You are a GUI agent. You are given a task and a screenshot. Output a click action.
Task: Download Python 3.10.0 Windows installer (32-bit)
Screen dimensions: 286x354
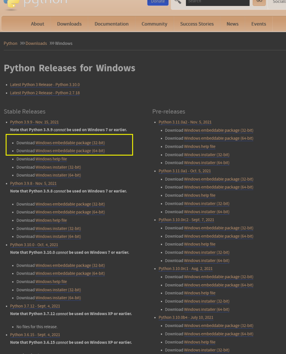(x=58, y=290)
